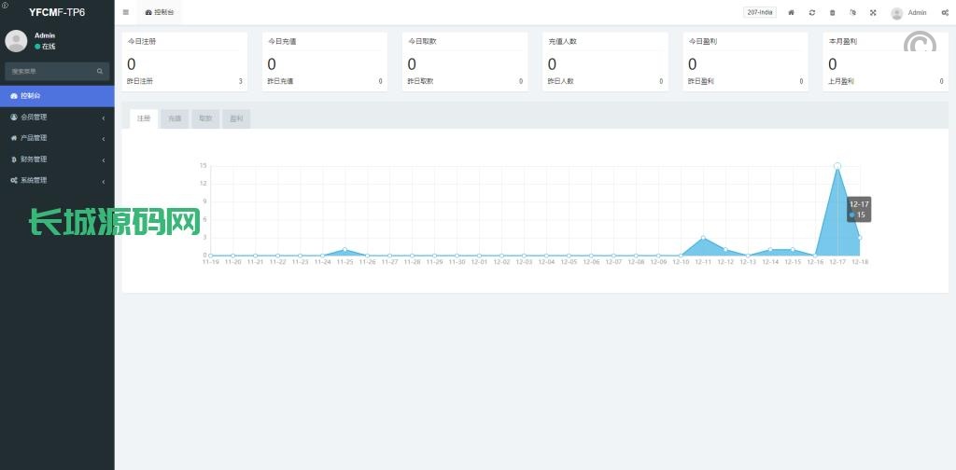Screen dimensions: 956x470
Task: Open the Admin user dropdown in top bar
Action: click(x=908, y=13)
